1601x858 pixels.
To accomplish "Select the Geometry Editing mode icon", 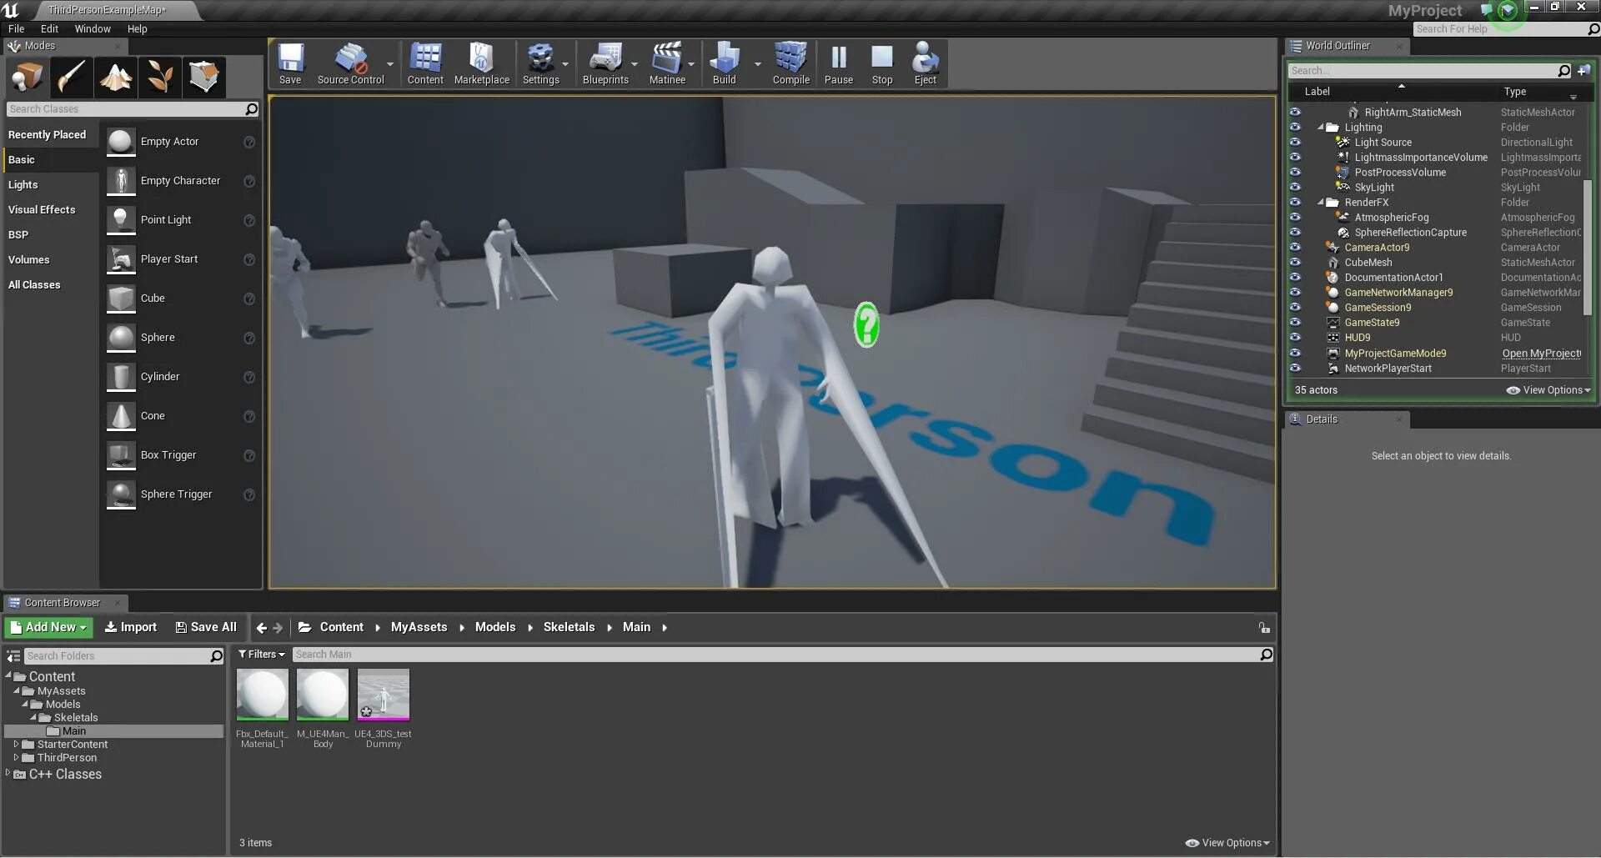I will pyautogui.click(x=203, y=78).
